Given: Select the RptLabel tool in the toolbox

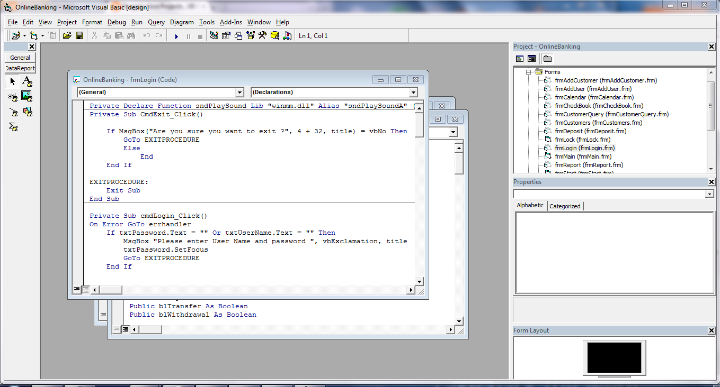Looking at the screenshot, I should click(x=27, y=81).
